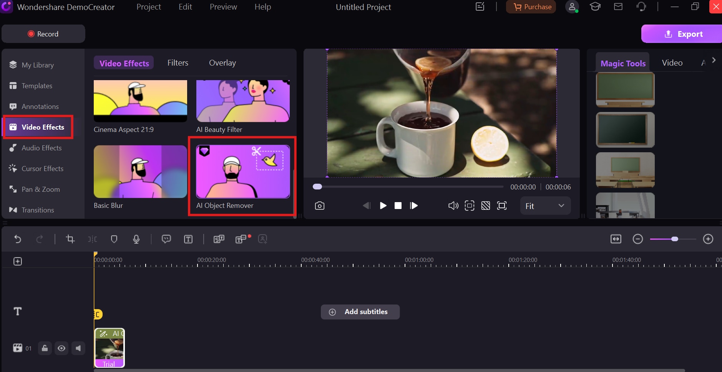Viewport: 722px width, 372px height.
Task: Open Pan & Zoom in the sidebar
Action: [x=40, y=189]
